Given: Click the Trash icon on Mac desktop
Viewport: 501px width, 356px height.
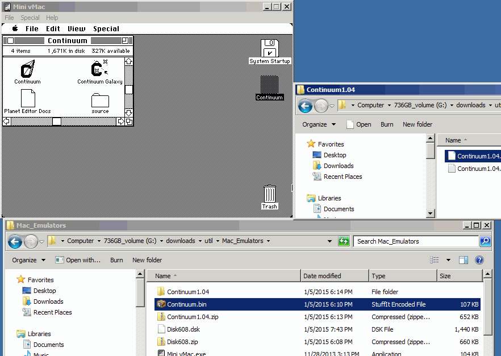Looking at the screenshot, I should [270, 194].
